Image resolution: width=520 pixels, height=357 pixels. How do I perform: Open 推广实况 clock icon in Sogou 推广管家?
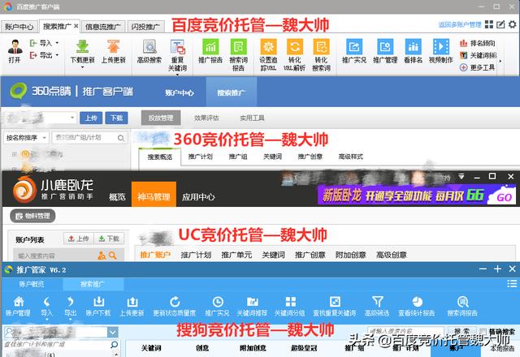[218, 302]
